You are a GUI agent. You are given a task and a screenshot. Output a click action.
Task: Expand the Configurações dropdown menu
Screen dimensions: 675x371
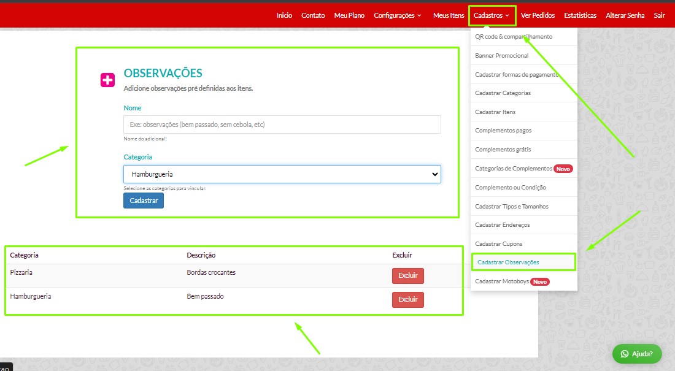398,15
